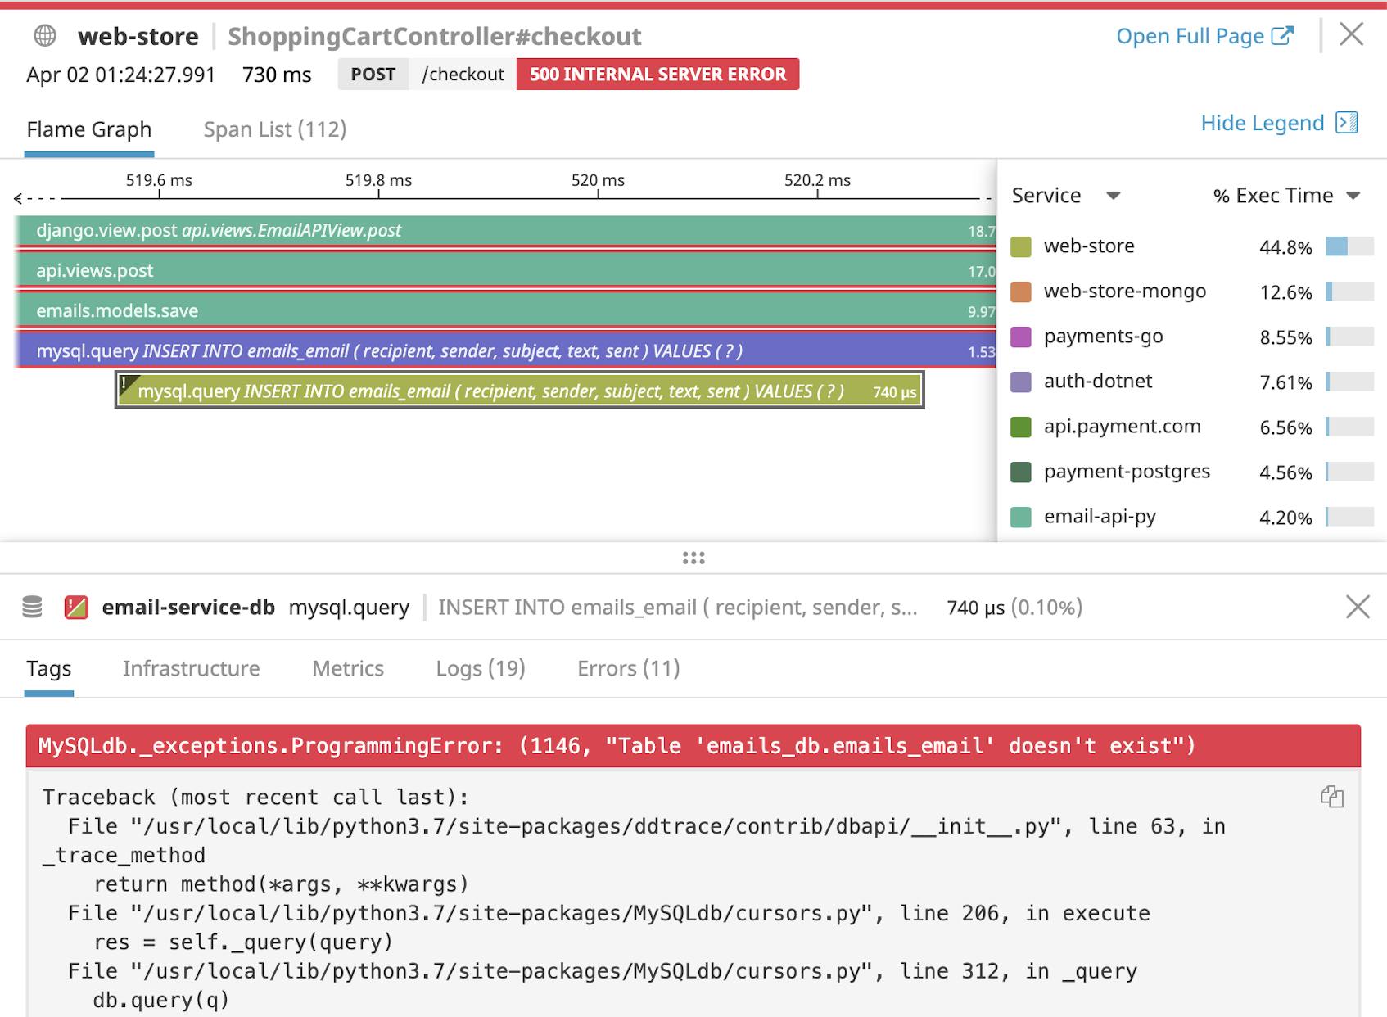This screenshot has height=1017, width=1387.
Task: Select the Infrastructure tab
Action: click(x=191, y=668)
